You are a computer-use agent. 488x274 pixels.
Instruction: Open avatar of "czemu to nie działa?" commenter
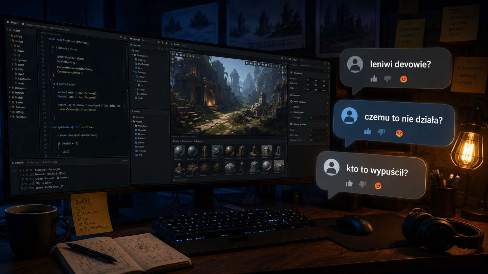pos(349,116)
